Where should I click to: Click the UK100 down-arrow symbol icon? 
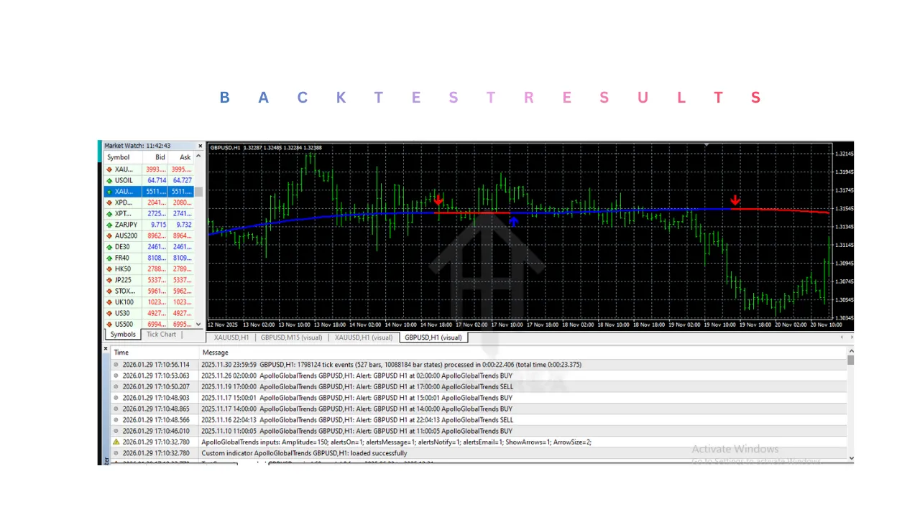109,302
